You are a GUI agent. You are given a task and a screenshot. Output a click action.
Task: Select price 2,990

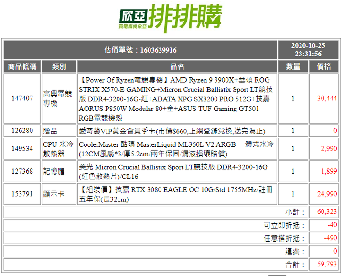click(x=329, y=149)
